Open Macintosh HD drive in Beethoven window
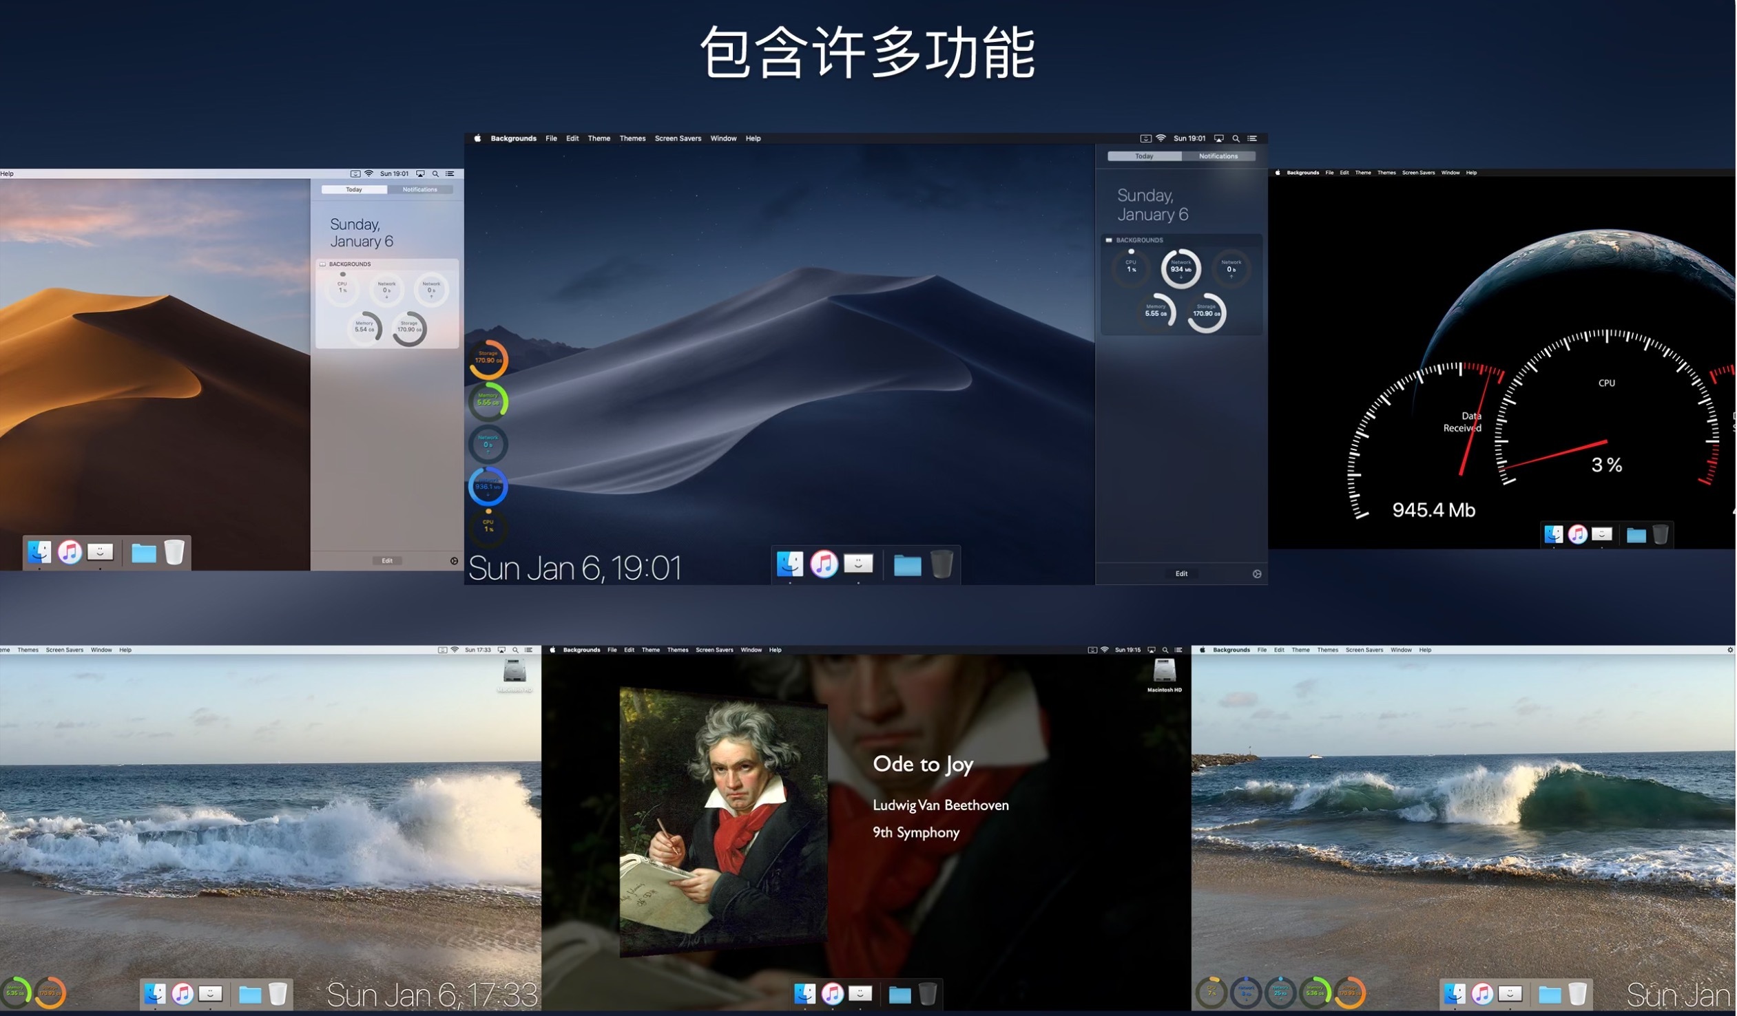The height and width of the screenshot is (1016, 1737). pos(1164,675)
